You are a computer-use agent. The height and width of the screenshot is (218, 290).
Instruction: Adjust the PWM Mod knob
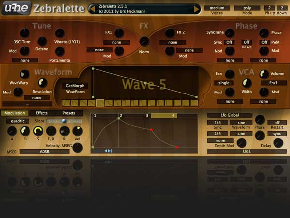tap(264, 51)
